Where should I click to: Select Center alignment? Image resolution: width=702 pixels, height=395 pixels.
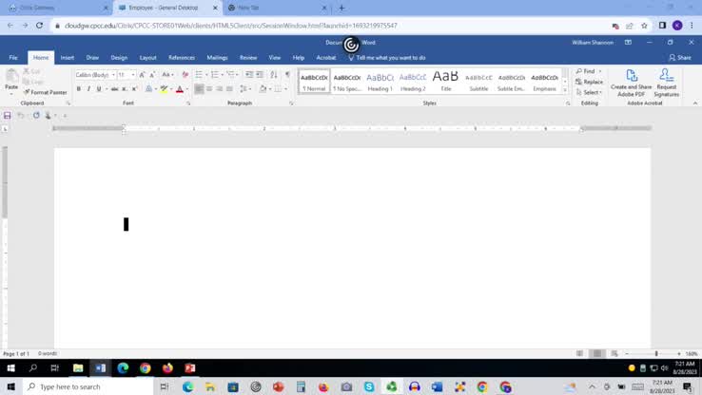tap(209, 89)
